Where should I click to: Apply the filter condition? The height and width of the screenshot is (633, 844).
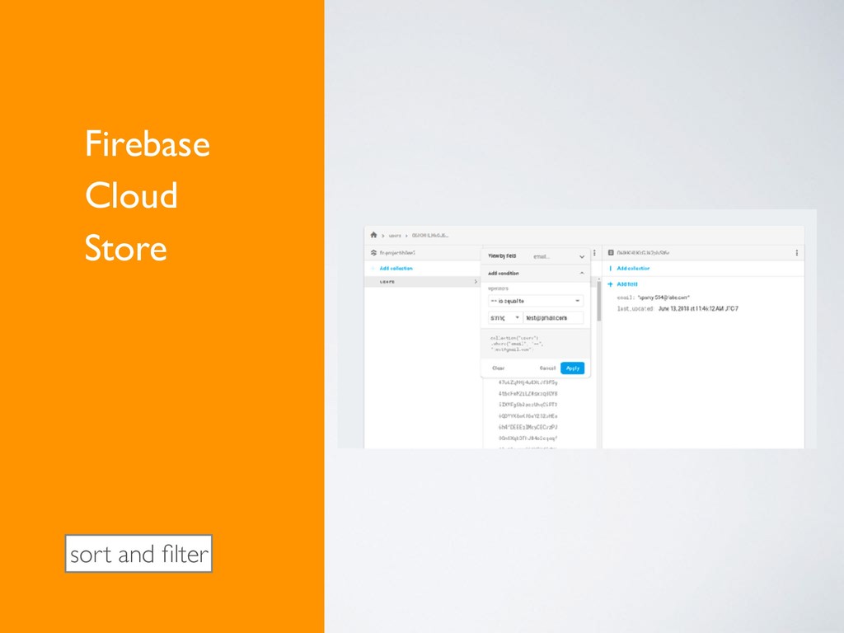tap(572, 368)
